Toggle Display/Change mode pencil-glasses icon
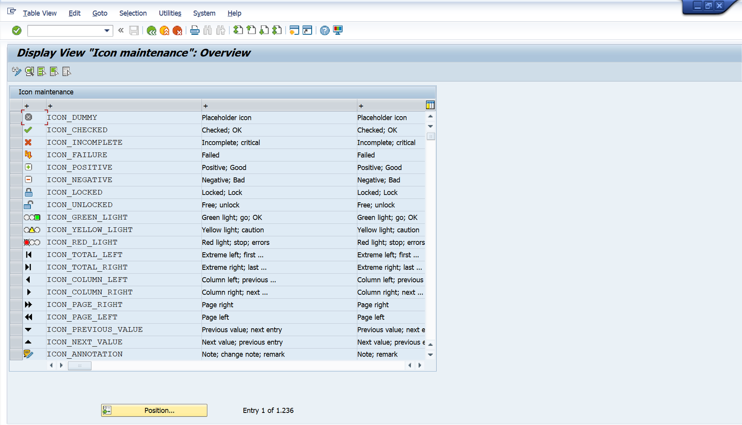 17,71
